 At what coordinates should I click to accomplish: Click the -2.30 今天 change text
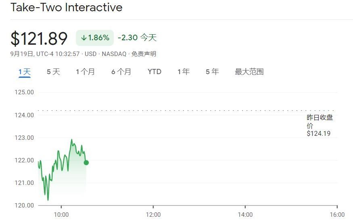point(137,37)
